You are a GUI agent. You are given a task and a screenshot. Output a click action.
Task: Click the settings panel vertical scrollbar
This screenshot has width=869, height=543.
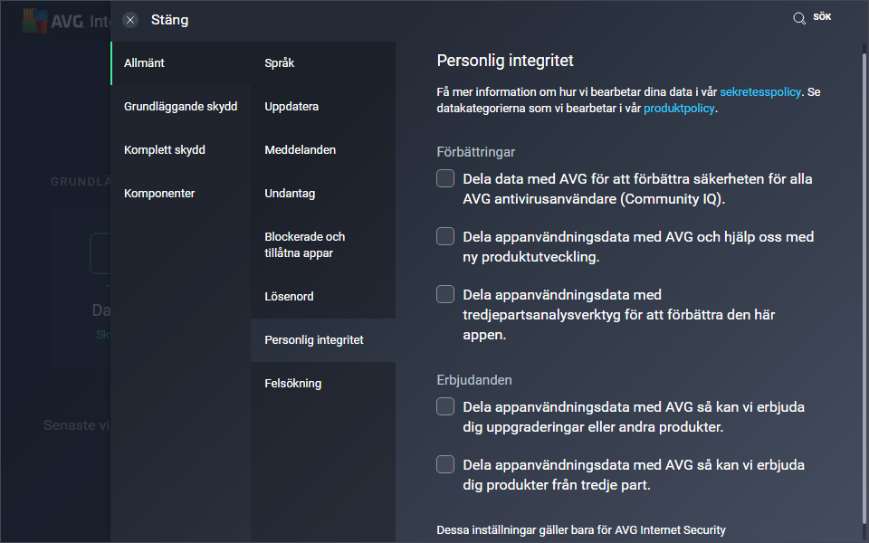tap(864, 287)
